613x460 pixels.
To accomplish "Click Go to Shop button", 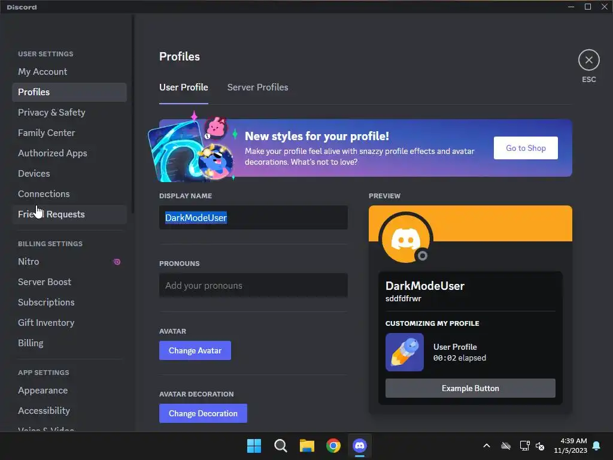I will [x=526, y=148].
